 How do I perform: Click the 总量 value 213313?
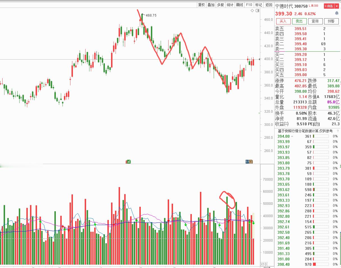(300, 102)
